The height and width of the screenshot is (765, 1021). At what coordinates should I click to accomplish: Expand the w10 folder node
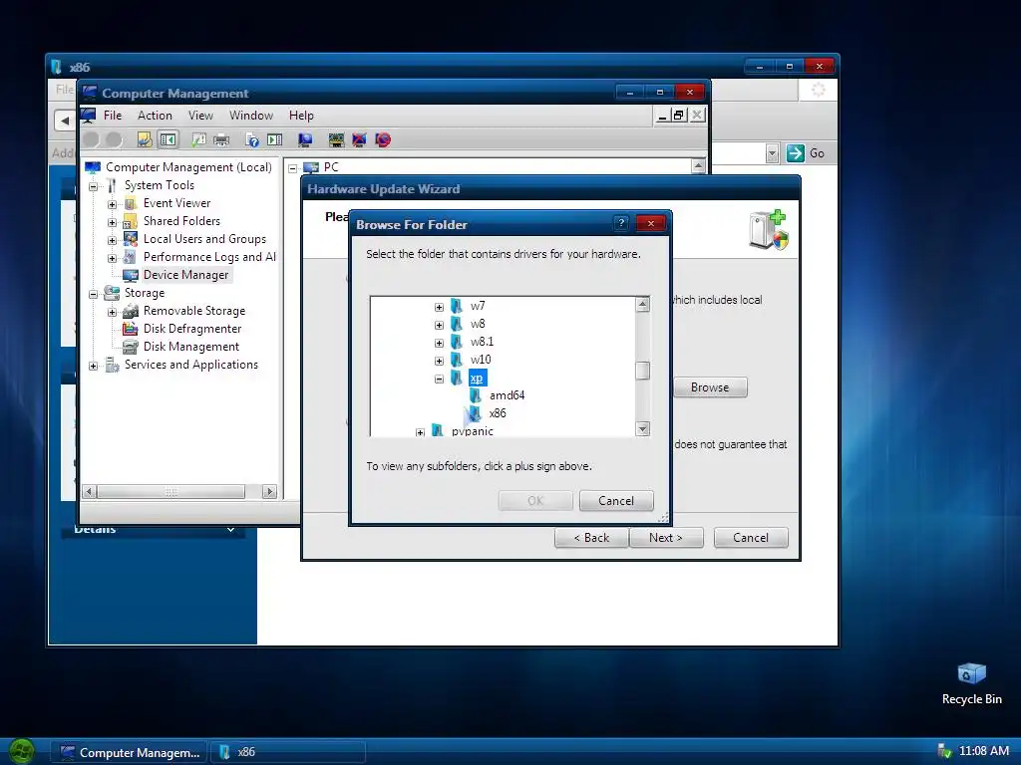coord(439,360)
